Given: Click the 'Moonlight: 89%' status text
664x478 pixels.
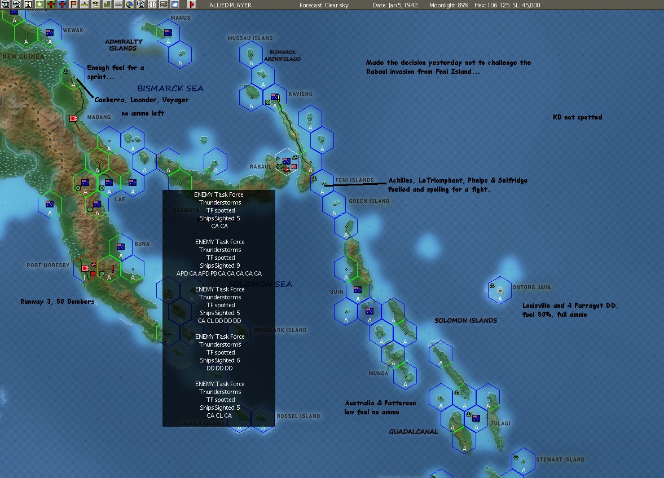Looking at the screenshot, I should pyautogui.click(x=448, y=5).
